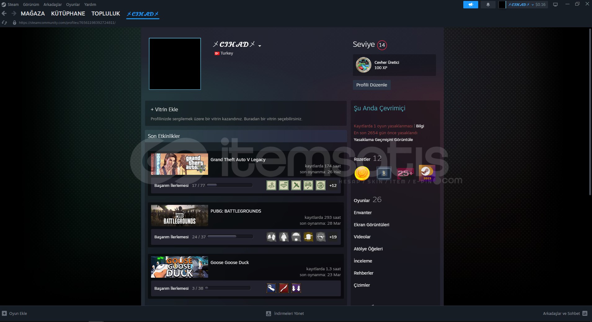This screenshot has width=592, height=322.
Task: Click the page vertical scrollbar
Action: [x=590, y=112]
